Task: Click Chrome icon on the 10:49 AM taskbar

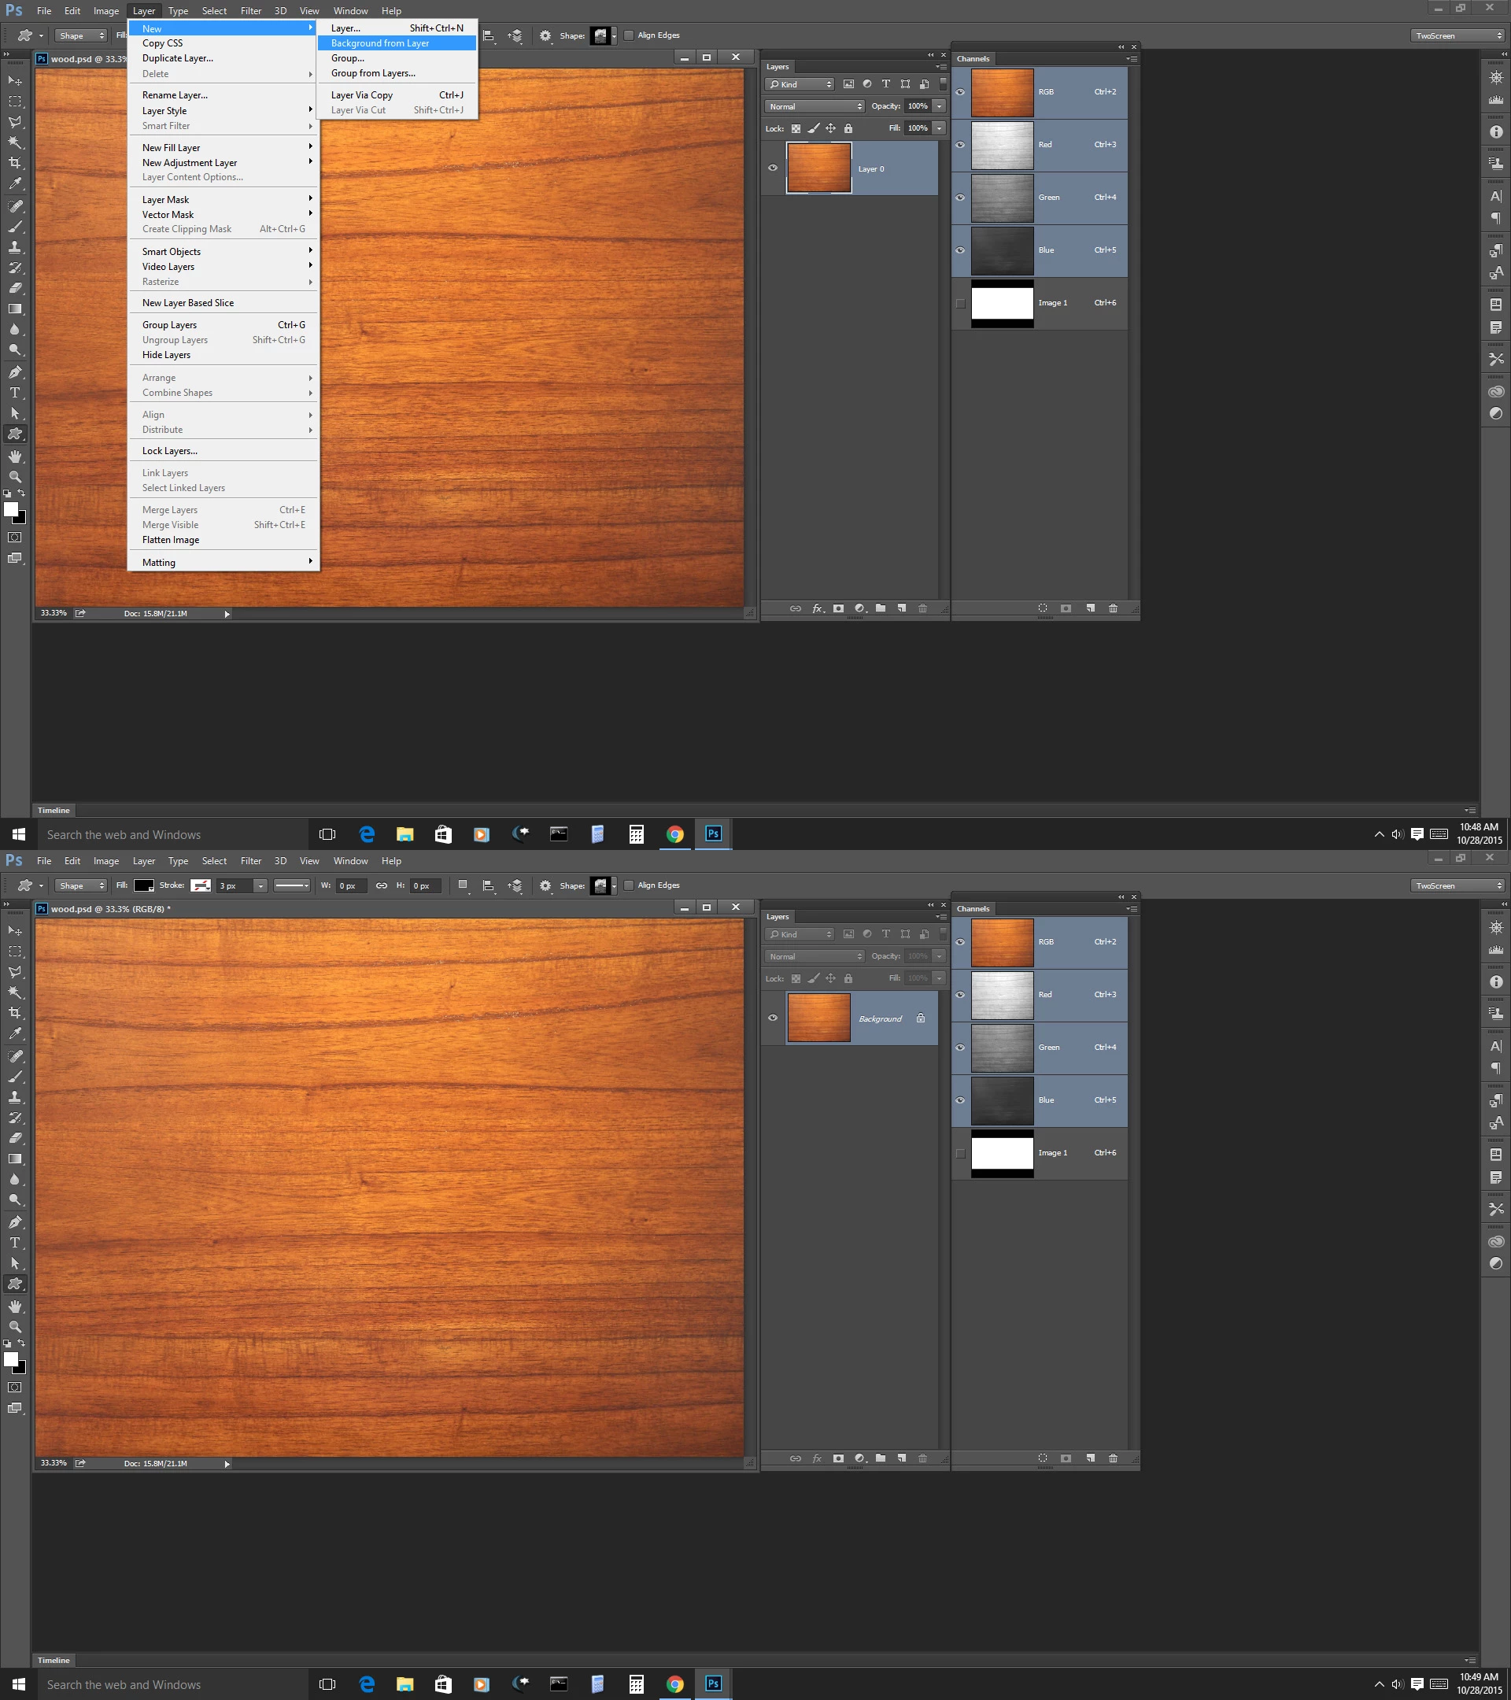Action: [x=674, y=1684]
